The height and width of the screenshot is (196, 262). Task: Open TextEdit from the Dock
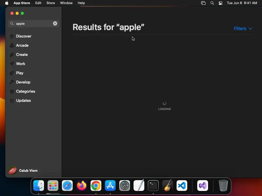pos(139,186)
